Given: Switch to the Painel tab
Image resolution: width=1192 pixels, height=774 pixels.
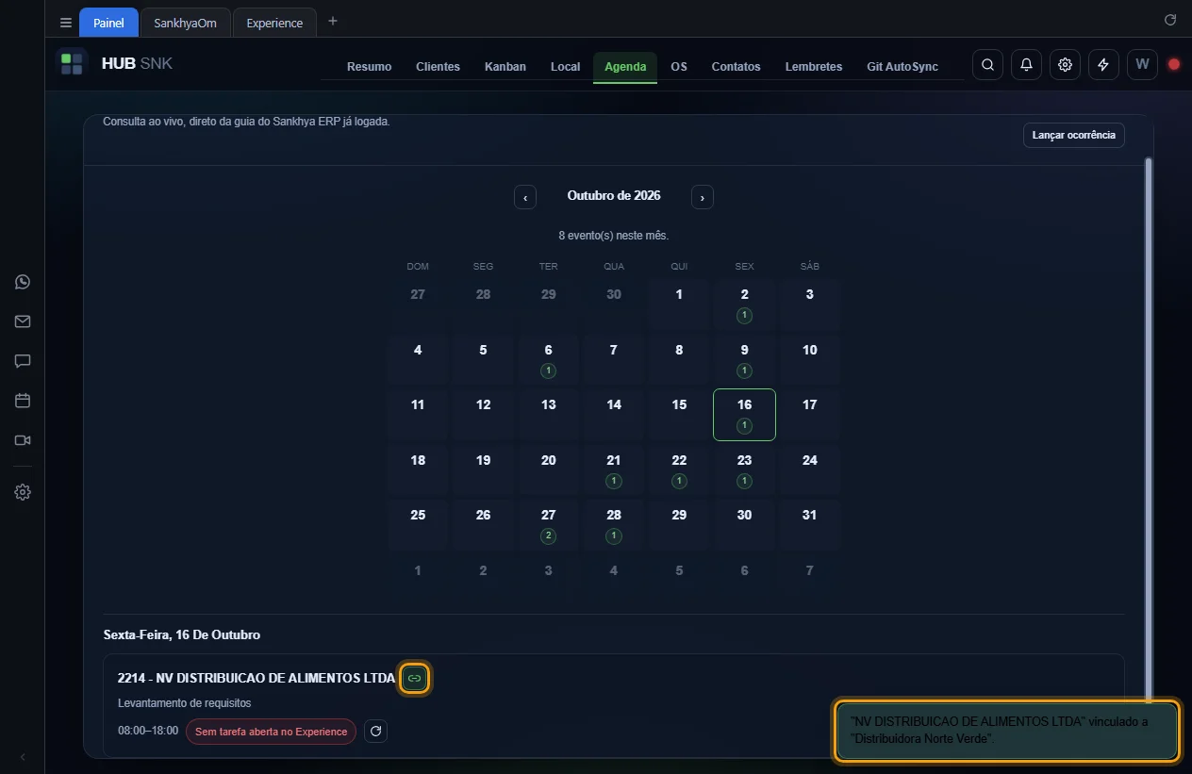Looking at the screenshot, I should pos(108,23).
